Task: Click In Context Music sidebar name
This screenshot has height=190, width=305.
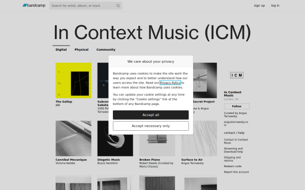Action: tap(233, 94)
